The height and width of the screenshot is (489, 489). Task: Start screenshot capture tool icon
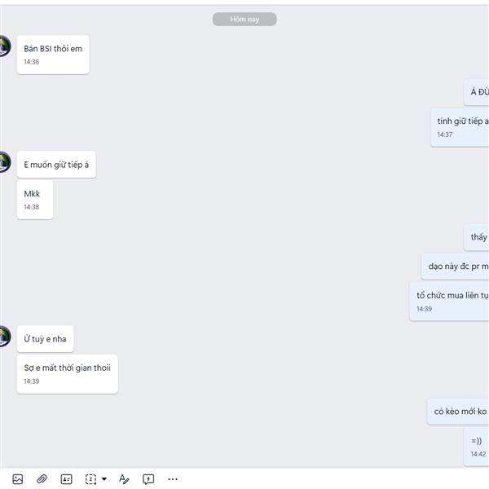[x=90, y=479]
